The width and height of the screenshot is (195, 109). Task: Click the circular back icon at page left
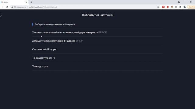coord(0,15)
